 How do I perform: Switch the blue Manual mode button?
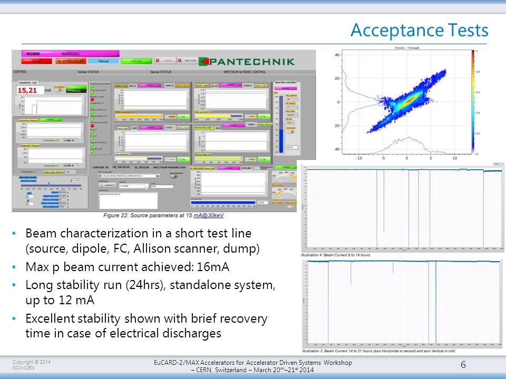[x=103, y=61]
